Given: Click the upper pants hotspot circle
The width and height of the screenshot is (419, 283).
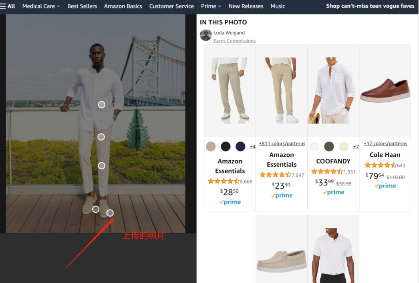Looking at the screenshot, I should (x=101, y=137).
